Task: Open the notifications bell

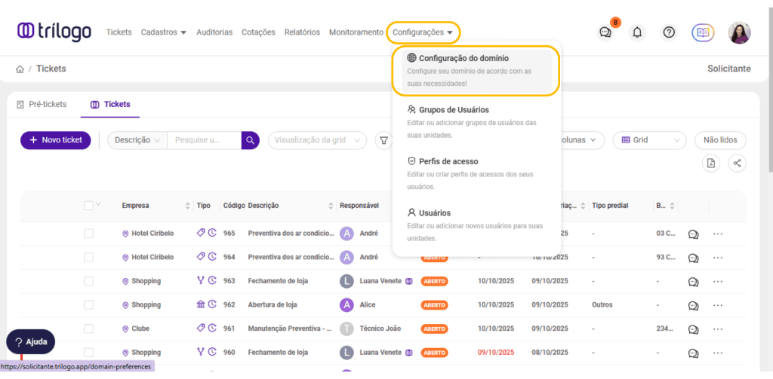Action: (637, 32)
